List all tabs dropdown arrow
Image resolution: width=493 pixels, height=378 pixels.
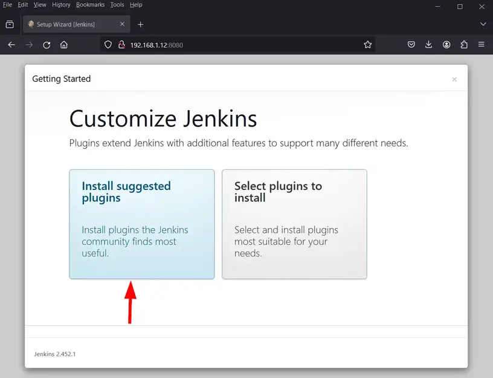coord(483,24)
